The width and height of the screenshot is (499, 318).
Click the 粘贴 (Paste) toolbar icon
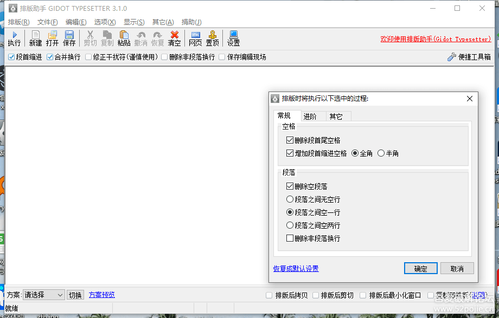pyautogui.click(x=124, y=38)
